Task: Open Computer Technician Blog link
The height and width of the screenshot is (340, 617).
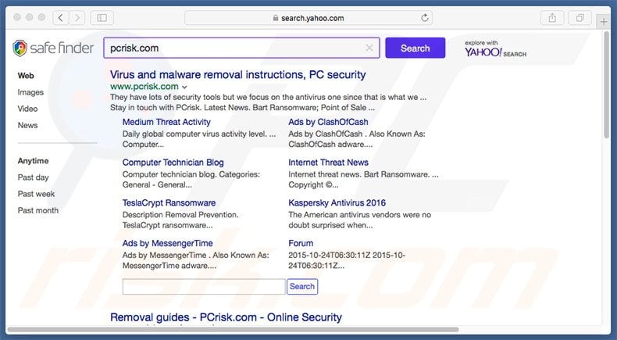Action: 173,163
